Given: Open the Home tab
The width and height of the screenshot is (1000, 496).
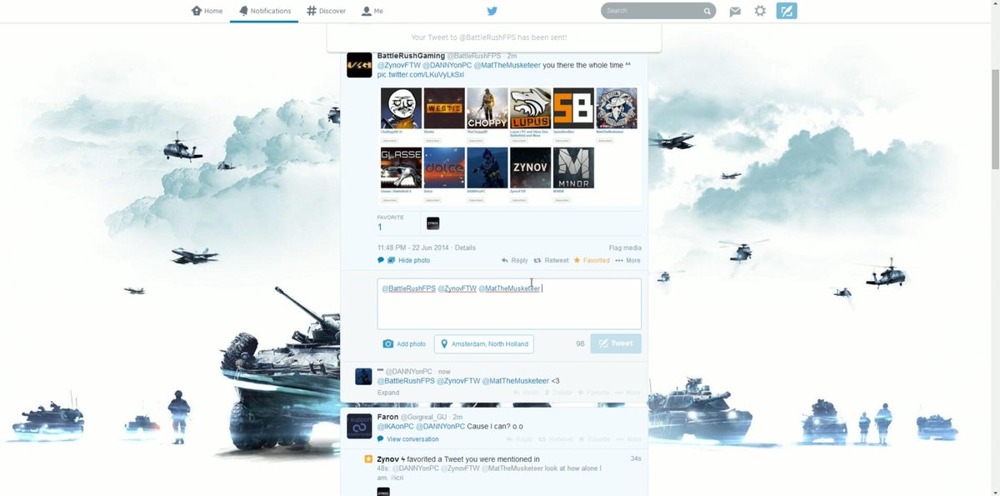Looking at the screenshot, I should point(207,11).
